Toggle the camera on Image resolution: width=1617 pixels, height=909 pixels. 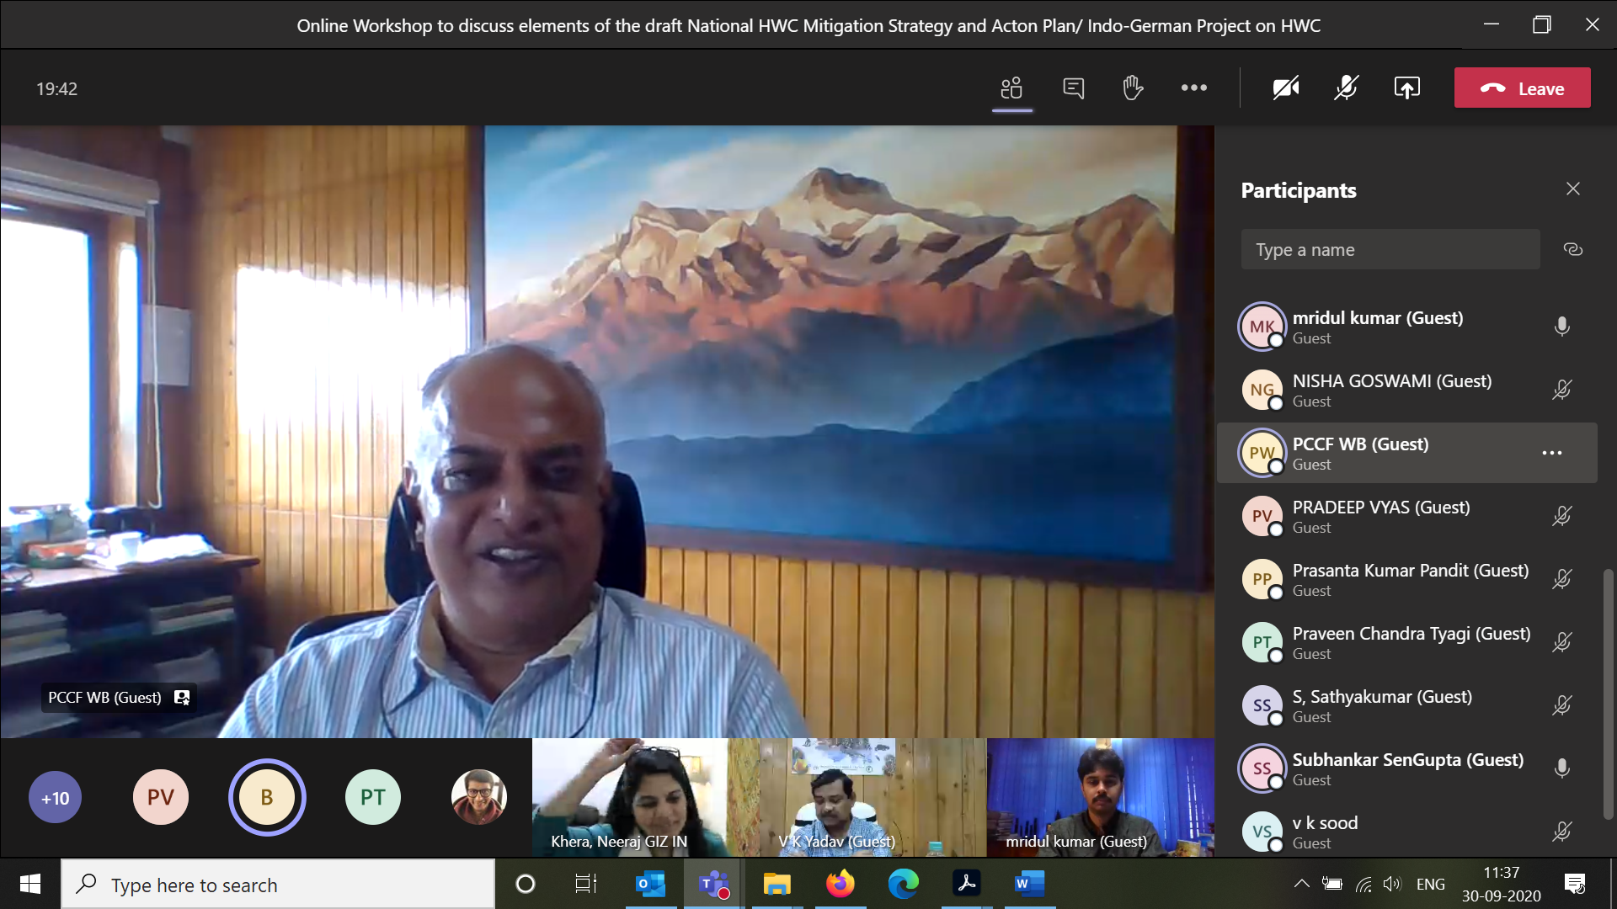click(x=1285, y=88)
